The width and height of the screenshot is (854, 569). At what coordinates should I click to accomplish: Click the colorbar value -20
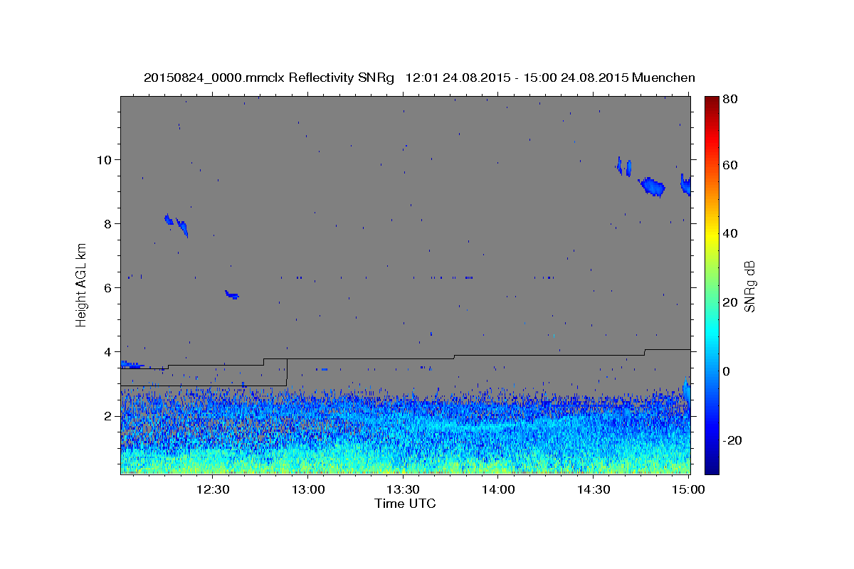(733, 440)
